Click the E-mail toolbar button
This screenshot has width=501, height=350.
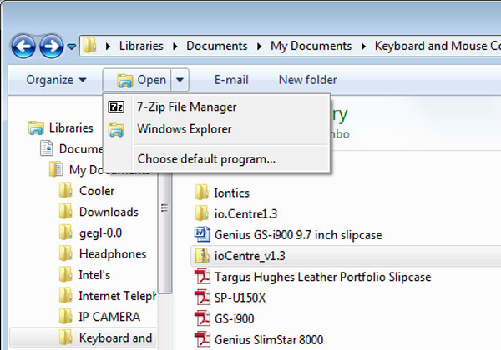coord(231,80)
